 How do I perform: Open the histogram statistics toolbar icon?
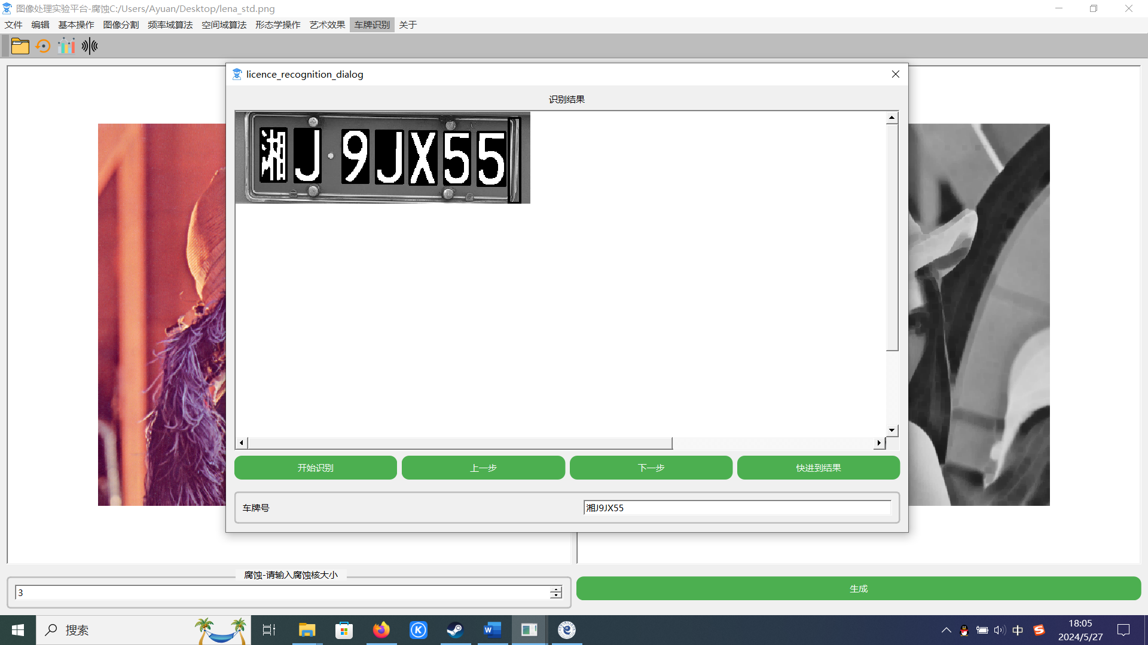66,46
